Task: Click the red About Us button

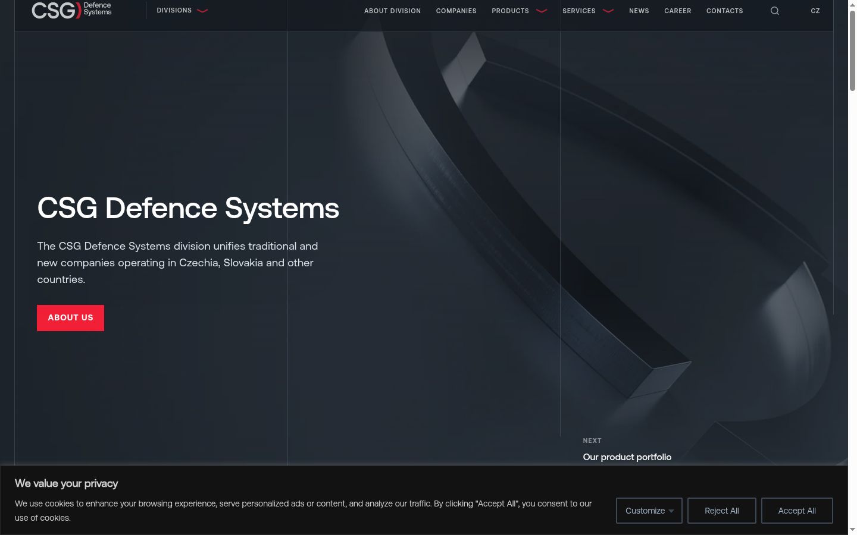Action: (70, 318)
